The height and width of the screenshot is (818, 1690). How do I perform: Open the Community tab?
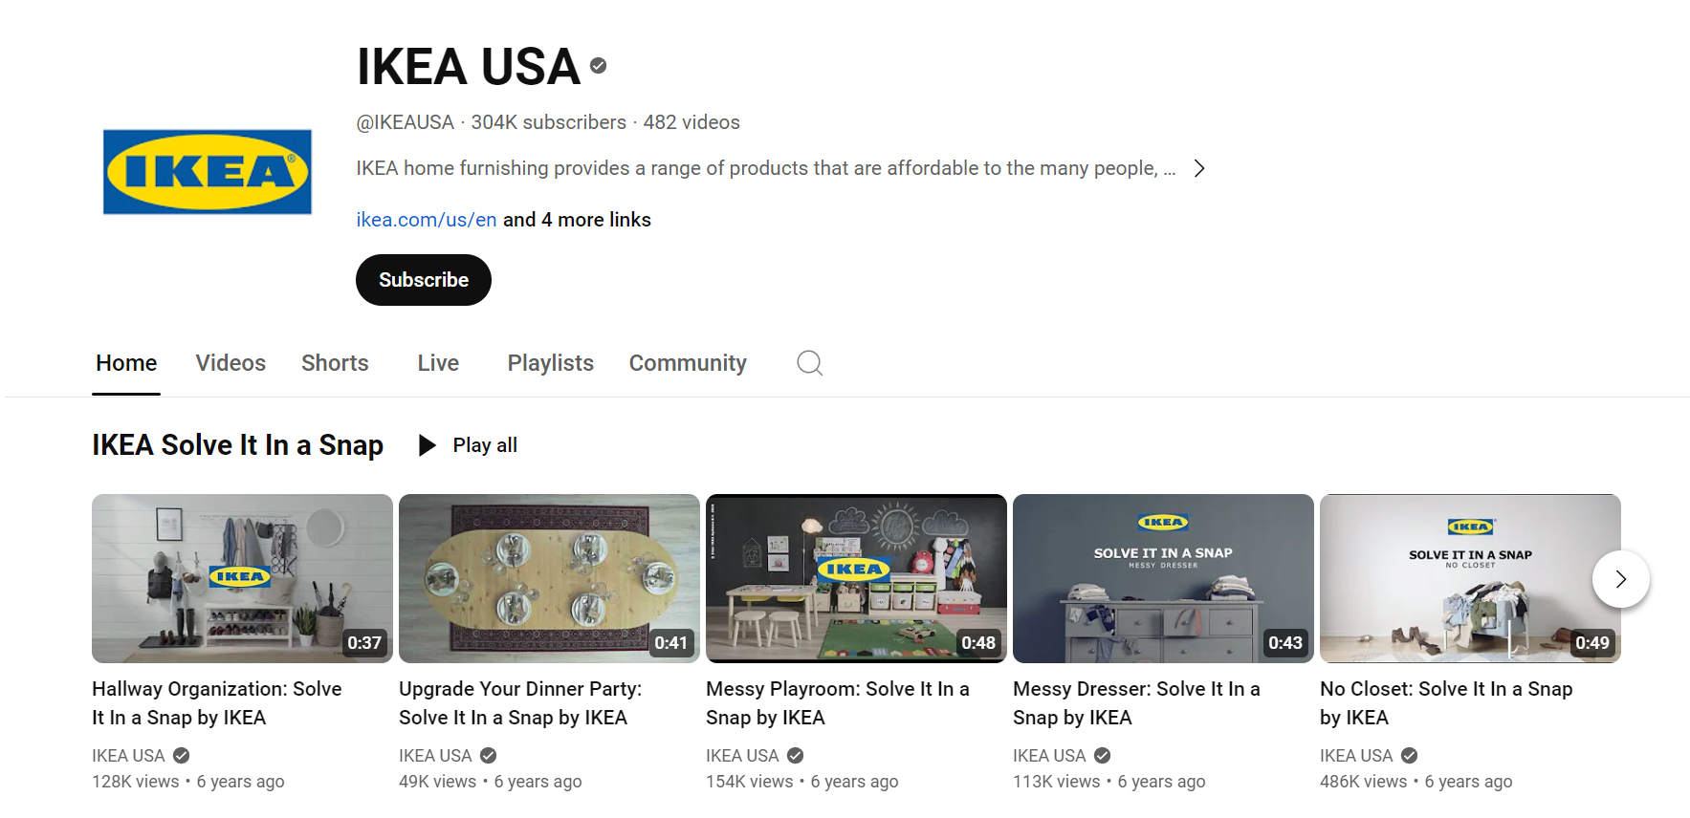pos(688,363)
